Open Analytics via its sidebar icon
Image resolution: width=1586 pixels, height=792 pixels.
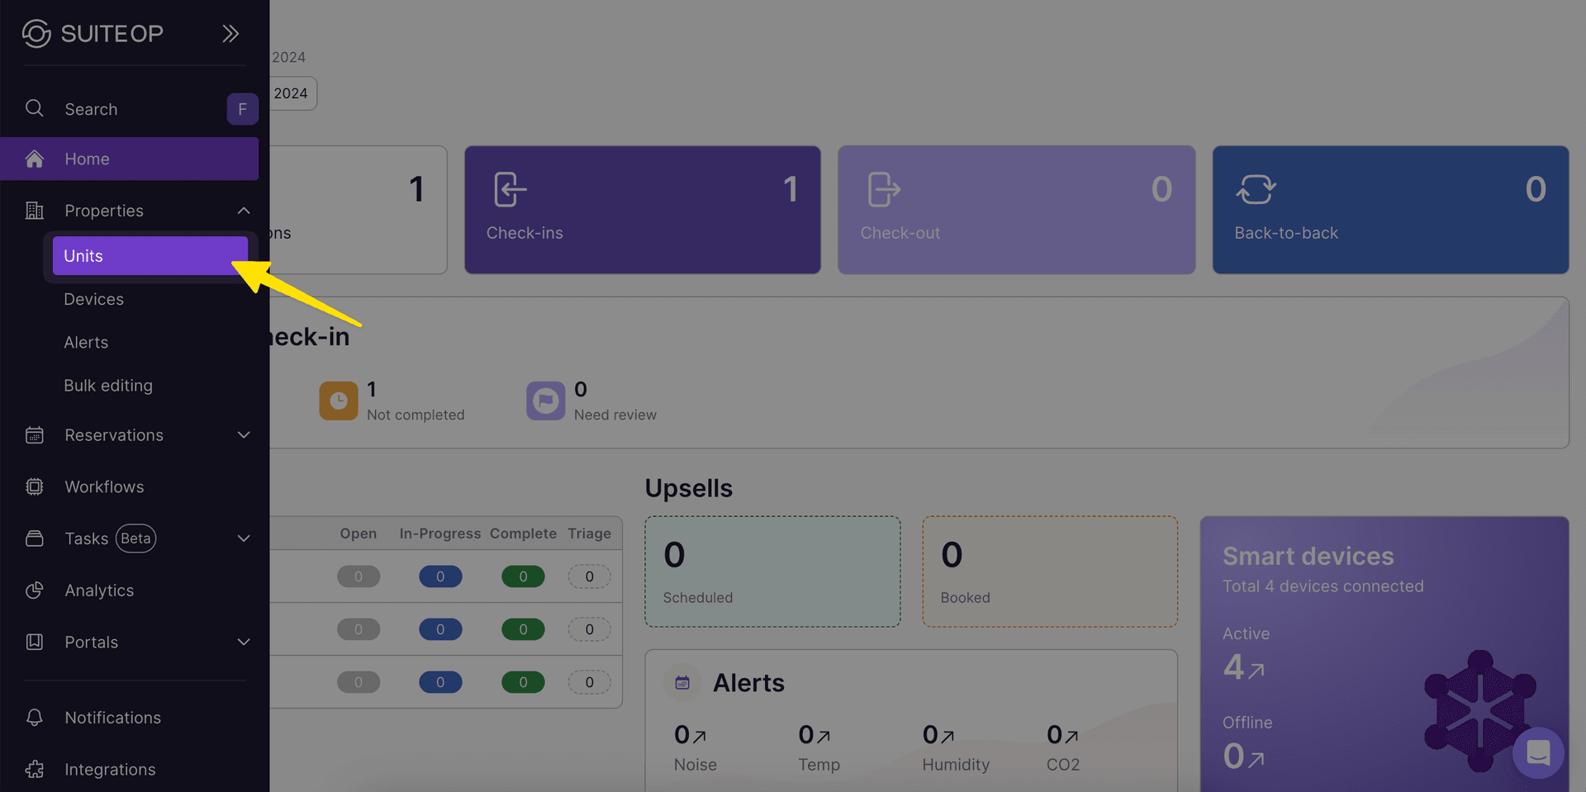tap(34, 590)
